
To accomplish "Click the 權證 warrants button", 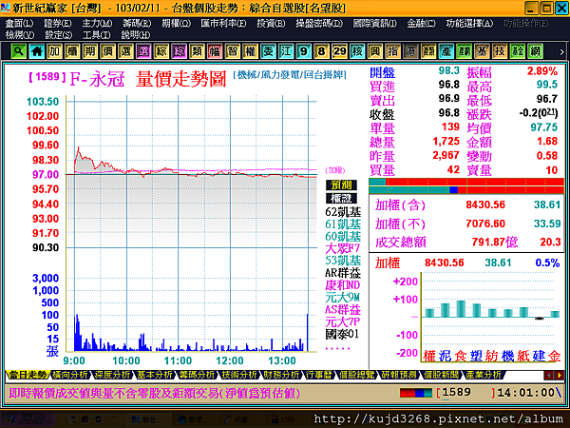I will click(x=341, y=199).
